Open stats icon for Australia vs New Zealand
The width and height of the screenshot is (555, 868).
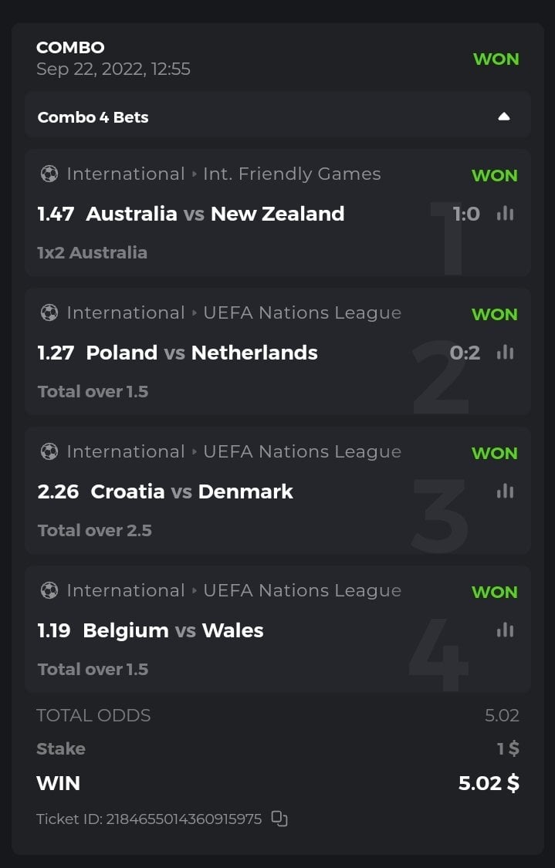pos(505,214)
